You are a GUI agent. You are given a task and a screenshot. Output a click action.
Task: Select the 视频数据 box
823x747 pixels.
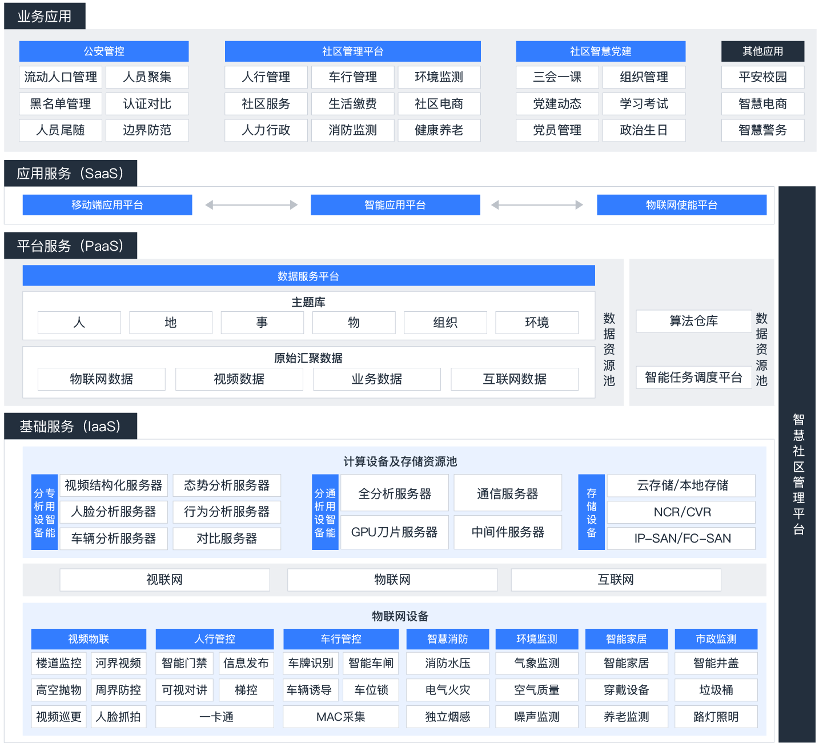(x=239, y=379)
